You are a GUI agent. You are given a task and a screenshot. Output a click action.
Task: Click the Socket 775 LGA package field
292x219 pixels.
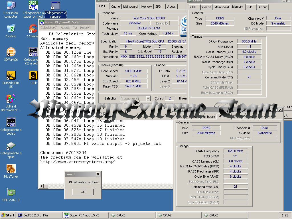pyautogui.click(x=149, y=28)
